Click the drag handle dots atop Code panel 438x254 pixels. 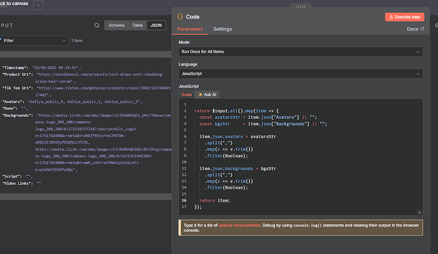tap(300, 6)
